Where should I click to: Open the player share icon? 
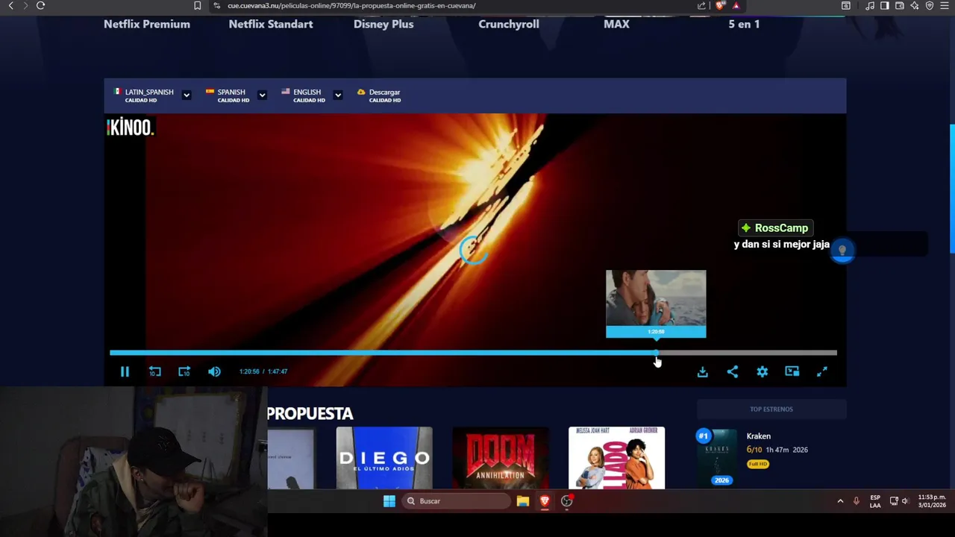pos(732,371)
